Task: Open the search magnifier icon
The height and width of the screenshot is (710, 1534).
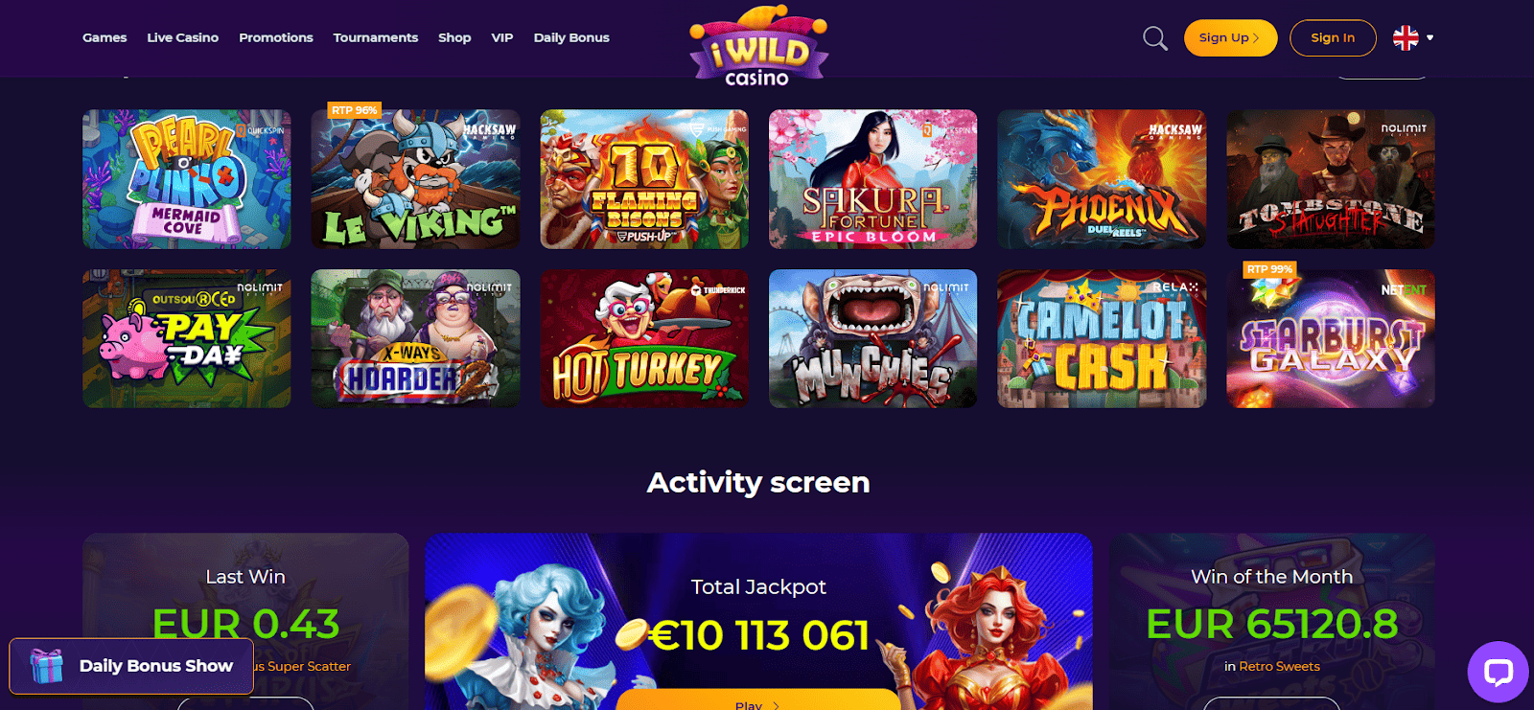Action: pyautogui.click(x=1155, y=38)
